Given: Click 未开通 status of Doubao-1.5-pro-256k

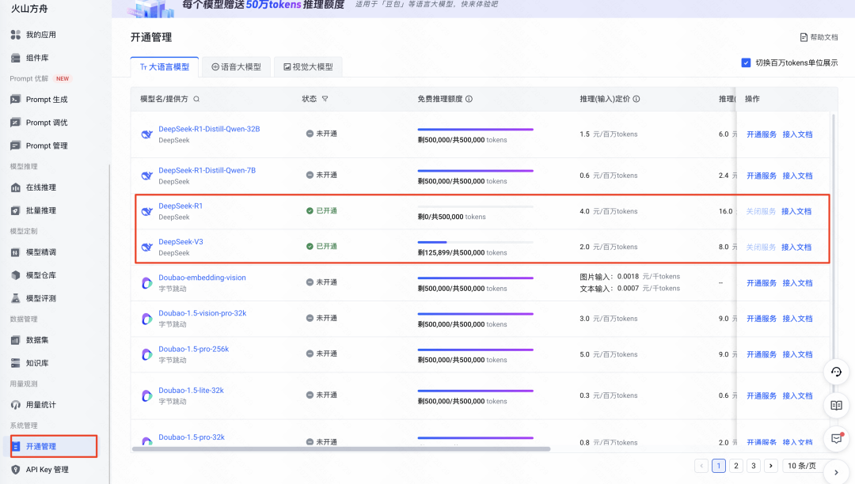Looking at the screenshot, I should pyautogui.click(x=321, y=354).
